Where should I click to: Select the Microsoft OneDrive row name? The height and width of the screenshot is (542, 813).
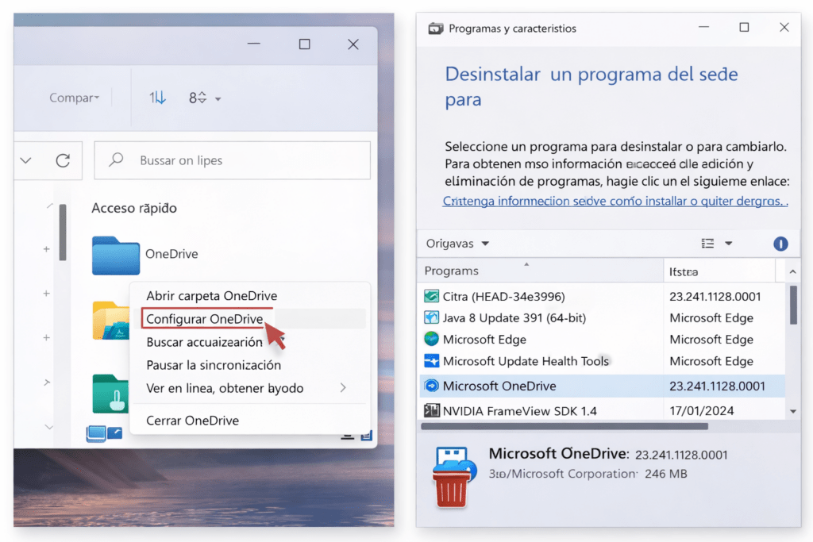tap(499, 386)
